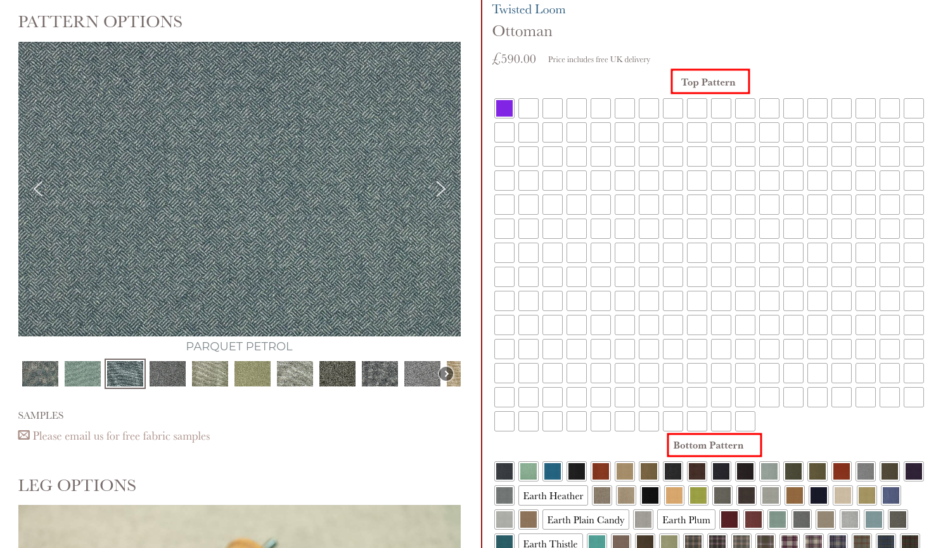Click the Bottom Pattern heading
The image size is (936, 548).
708,445
